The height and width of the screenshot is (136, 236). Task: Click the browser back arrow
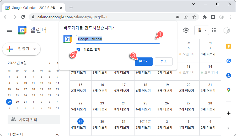[x=6, y=17]
